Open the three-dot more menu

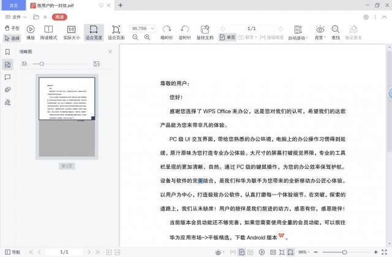(x=375, y=17)
